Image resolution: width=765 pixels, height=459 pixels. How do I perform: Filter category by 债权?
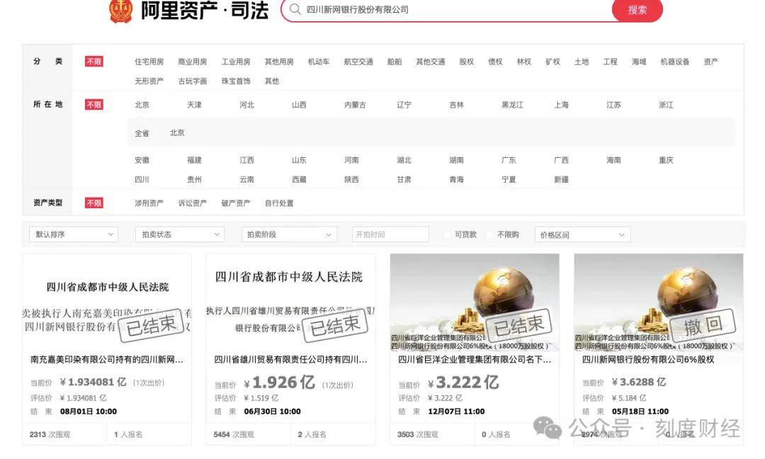[496, 62]
